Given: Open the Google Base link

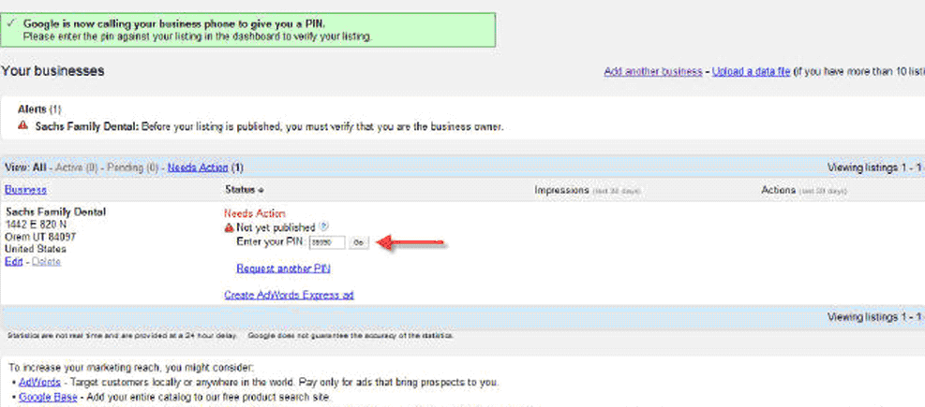Looking at the screenshot, I should tap(48, 397).
